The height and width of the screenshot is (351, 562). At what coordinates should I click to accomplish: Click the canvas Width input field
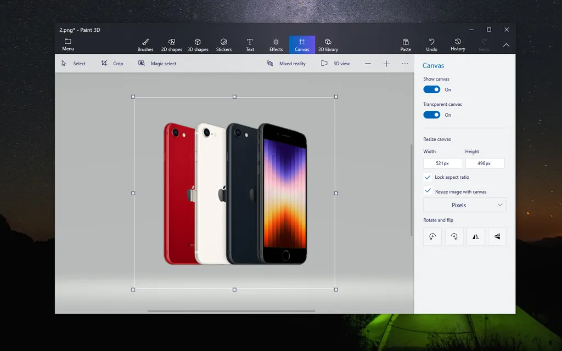[443, 163]
